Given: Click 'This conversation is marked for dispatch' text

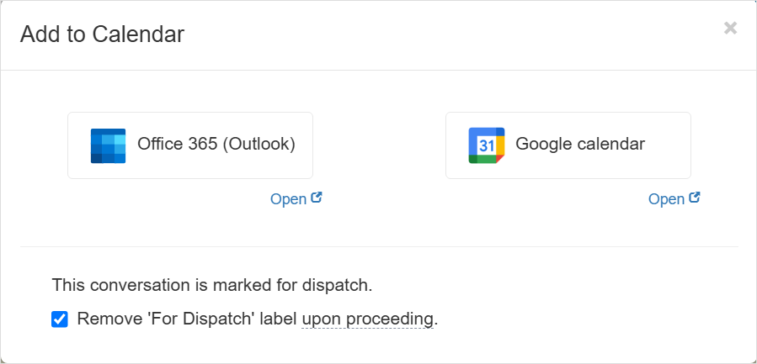Looking at the screenshot, I should click(x=212, y=285).
